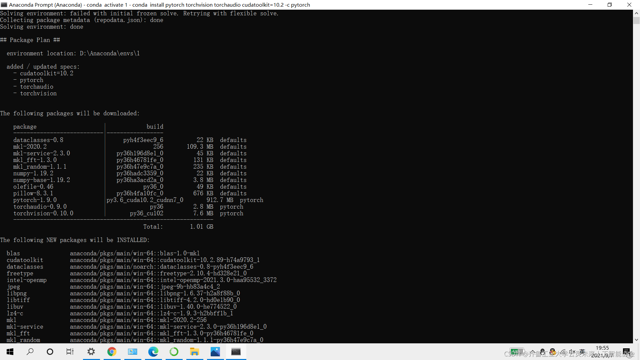Open the Windows Start menu
Image resolution: width=640 pixels, height=360 pixels.
tap(10, 352)
